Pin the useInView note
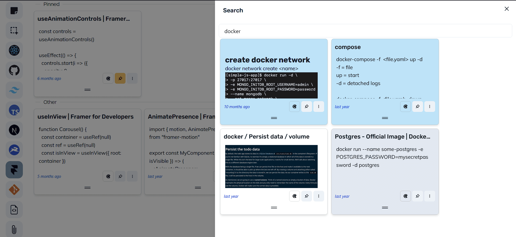This screenshot has width=516, height=237. pos(120,176)
